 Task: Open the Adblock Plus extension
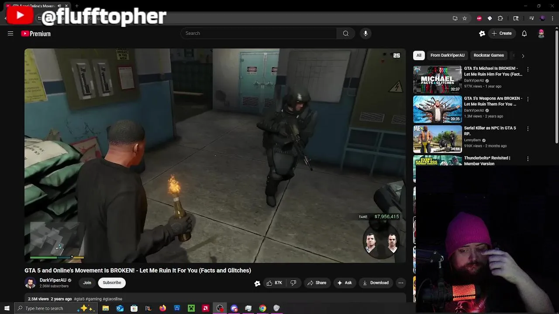(479, 18)
